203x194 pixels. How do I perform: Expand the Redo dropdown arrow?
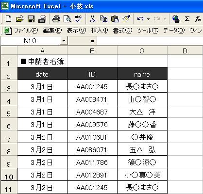(x=165, y=19)
